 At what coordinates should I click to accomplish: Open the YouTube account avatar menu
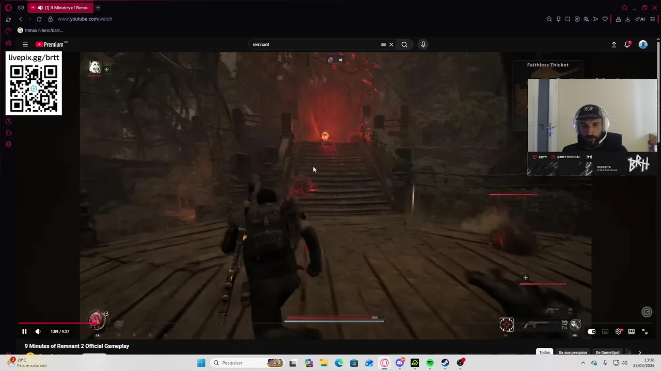(x=643, y=44)
